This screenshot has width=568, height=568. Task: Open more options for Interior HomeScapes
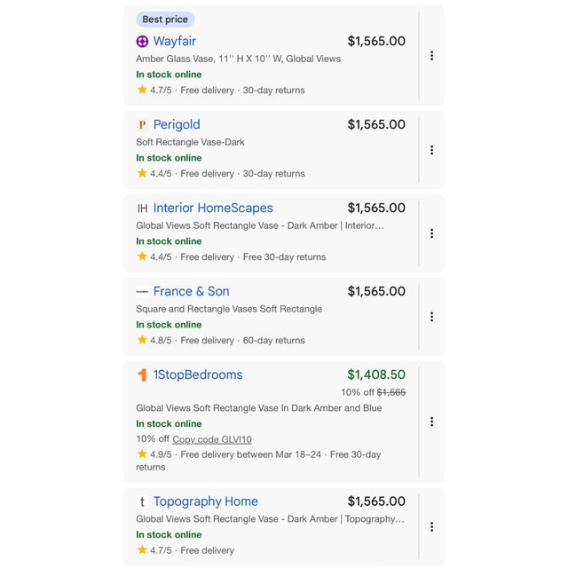click(x=431, y=233)
